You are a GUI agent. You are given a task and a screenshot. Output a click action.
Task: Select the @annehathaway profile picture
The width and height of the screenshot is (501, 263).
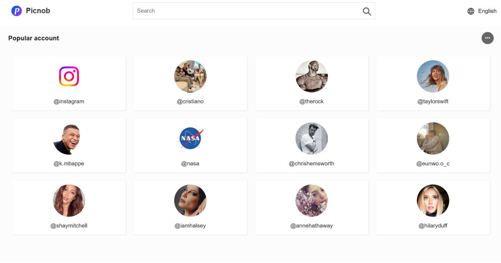point(311,200)
